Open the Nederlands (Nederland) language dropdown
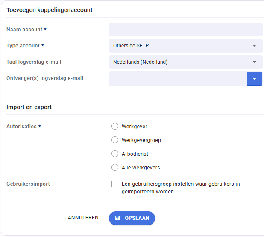 click(186, 62)
